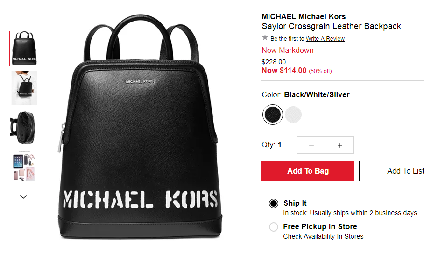Choose Free Pickup In Store radio option
424x254 pixels.
tap(273, 227)
